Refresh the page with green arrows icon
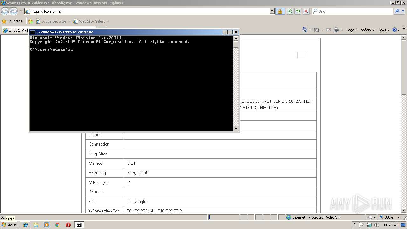This screenshot has height=229, width=407. 298,11
